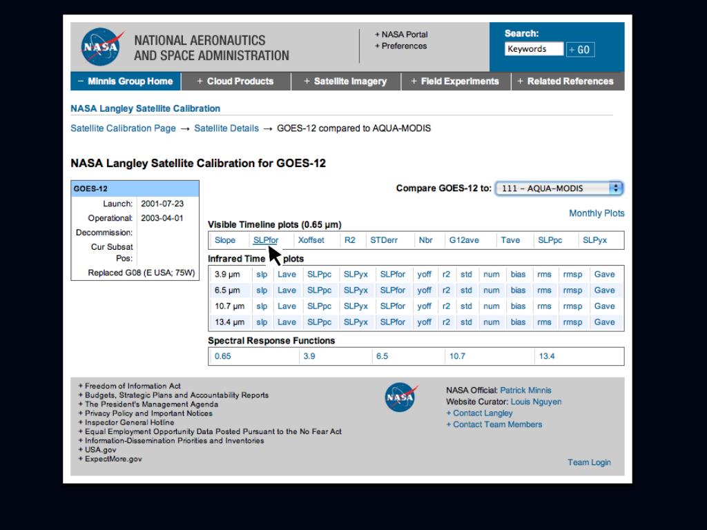Click Gave in the 3.9 µm row
707x530 pixels.
[605, 275]
